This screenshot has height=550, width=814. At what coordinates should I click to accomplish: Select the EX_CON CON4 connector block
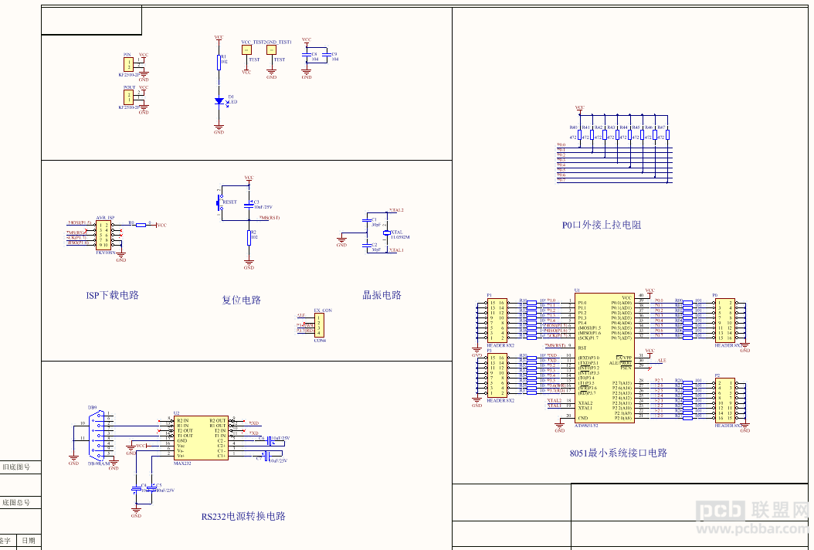pos(319,326)
